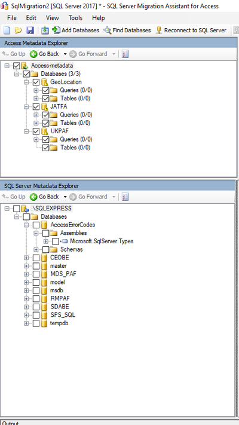Viewport: 239px width, 425px height.
Task: Click tree view options icon in Access explorer
Action: pos(125,54)
